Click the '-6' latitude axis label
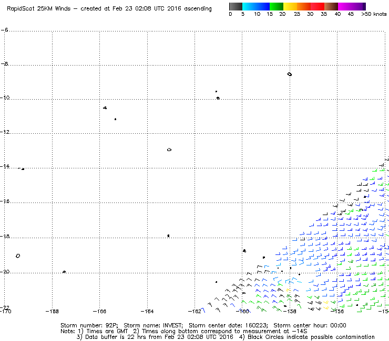 4,30
